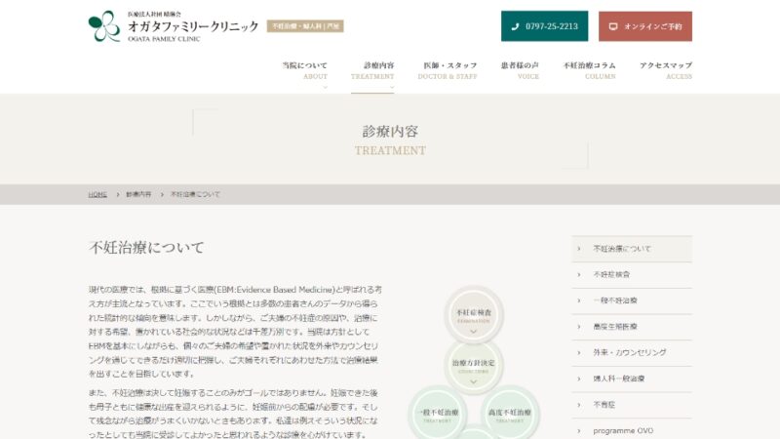This screenshot has height=439, width=780.
Task: Open the 診療内容 TREATMENT menu
Action: 372,70
